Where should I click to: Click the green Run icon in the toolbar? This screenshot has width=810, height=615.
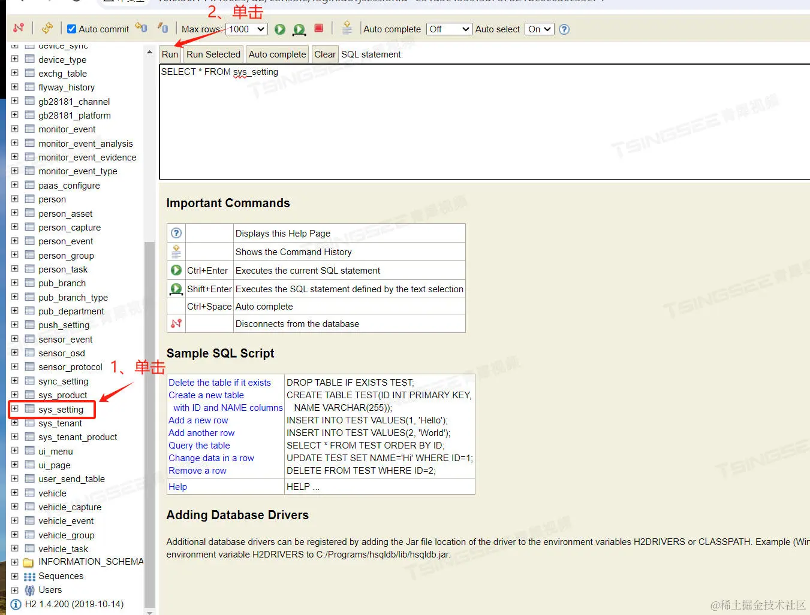coord(280,29)
